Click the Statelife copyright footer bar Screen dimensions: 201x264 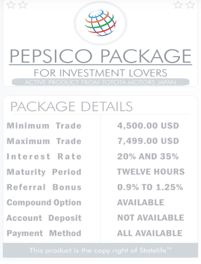point(100,250)
